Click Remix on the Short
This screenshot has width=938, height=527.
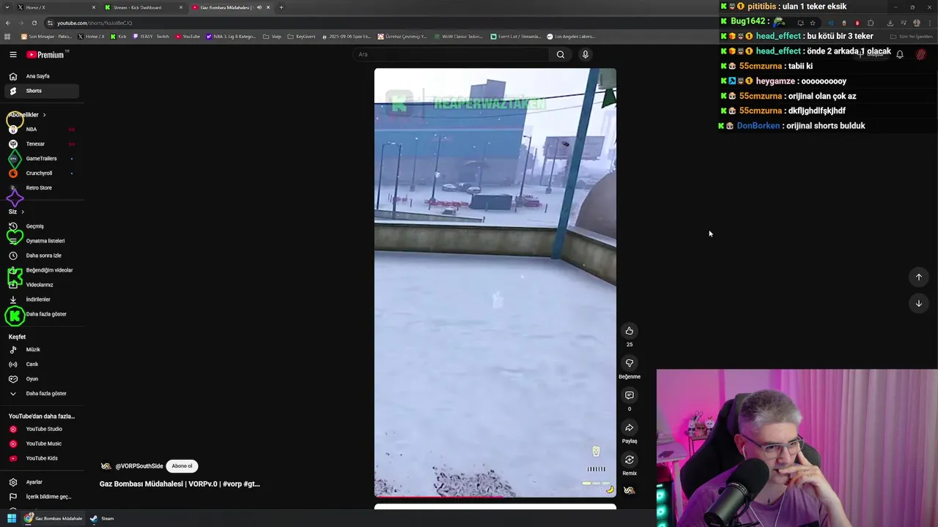click(629, 460)
